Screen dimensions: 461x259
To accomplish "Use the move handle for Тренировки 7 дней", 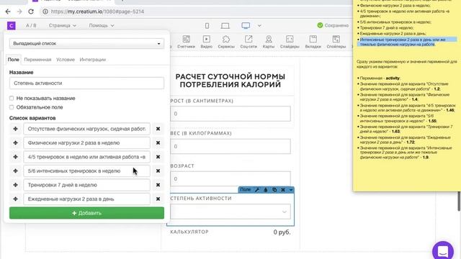I will (15, 185).
